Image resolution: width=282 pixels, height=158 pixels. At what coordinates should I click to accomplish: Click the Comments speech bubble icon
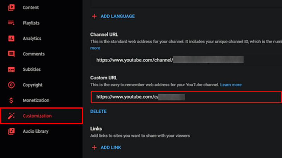(x=11, y=54)
